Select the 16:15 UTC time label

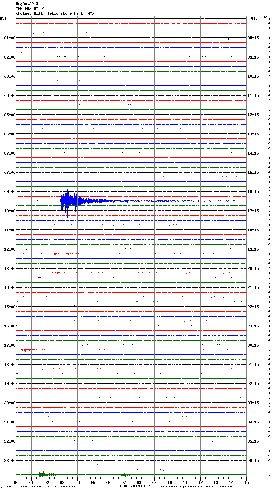coord(253,192)
